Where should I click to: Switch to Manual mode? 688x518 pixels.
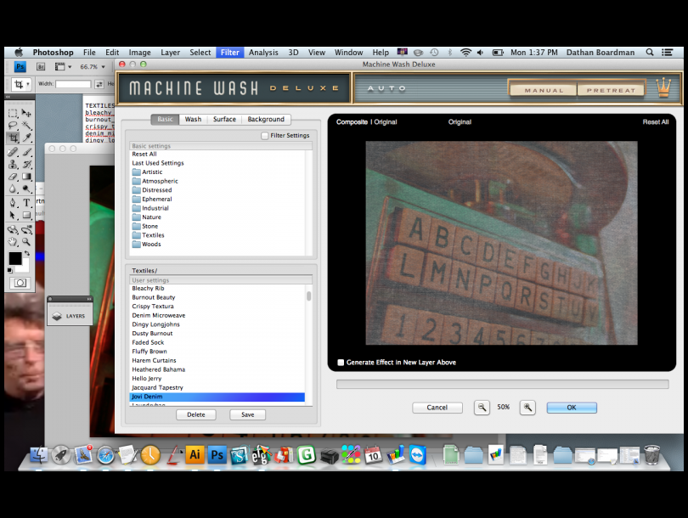tap(544, 90)
